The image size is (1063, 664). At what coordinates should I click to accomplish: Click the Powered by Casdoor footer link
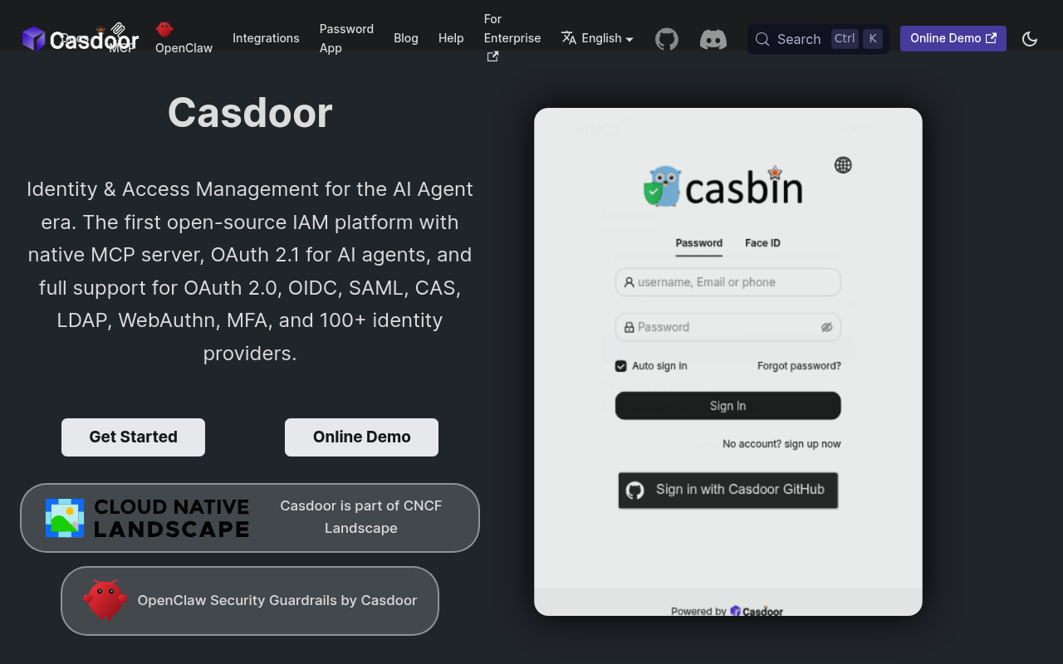click(x=727, y=611)
